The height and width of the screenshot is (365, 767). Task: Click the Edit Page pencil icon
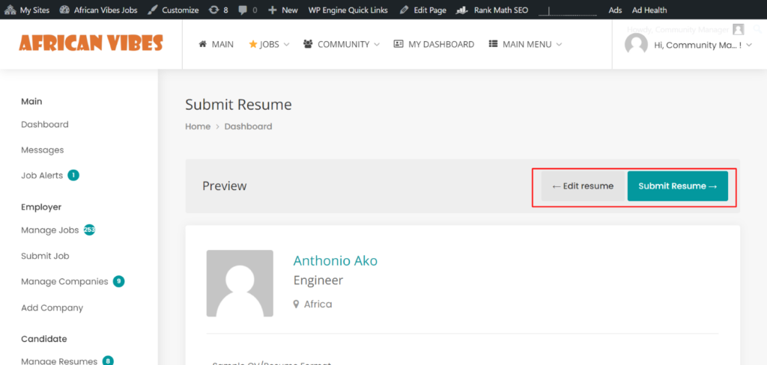pyautogui.click(x=404, y=10)
